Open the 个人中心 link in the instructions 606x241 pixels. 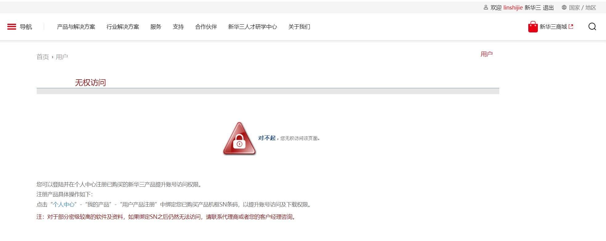(x=64, y=205)
